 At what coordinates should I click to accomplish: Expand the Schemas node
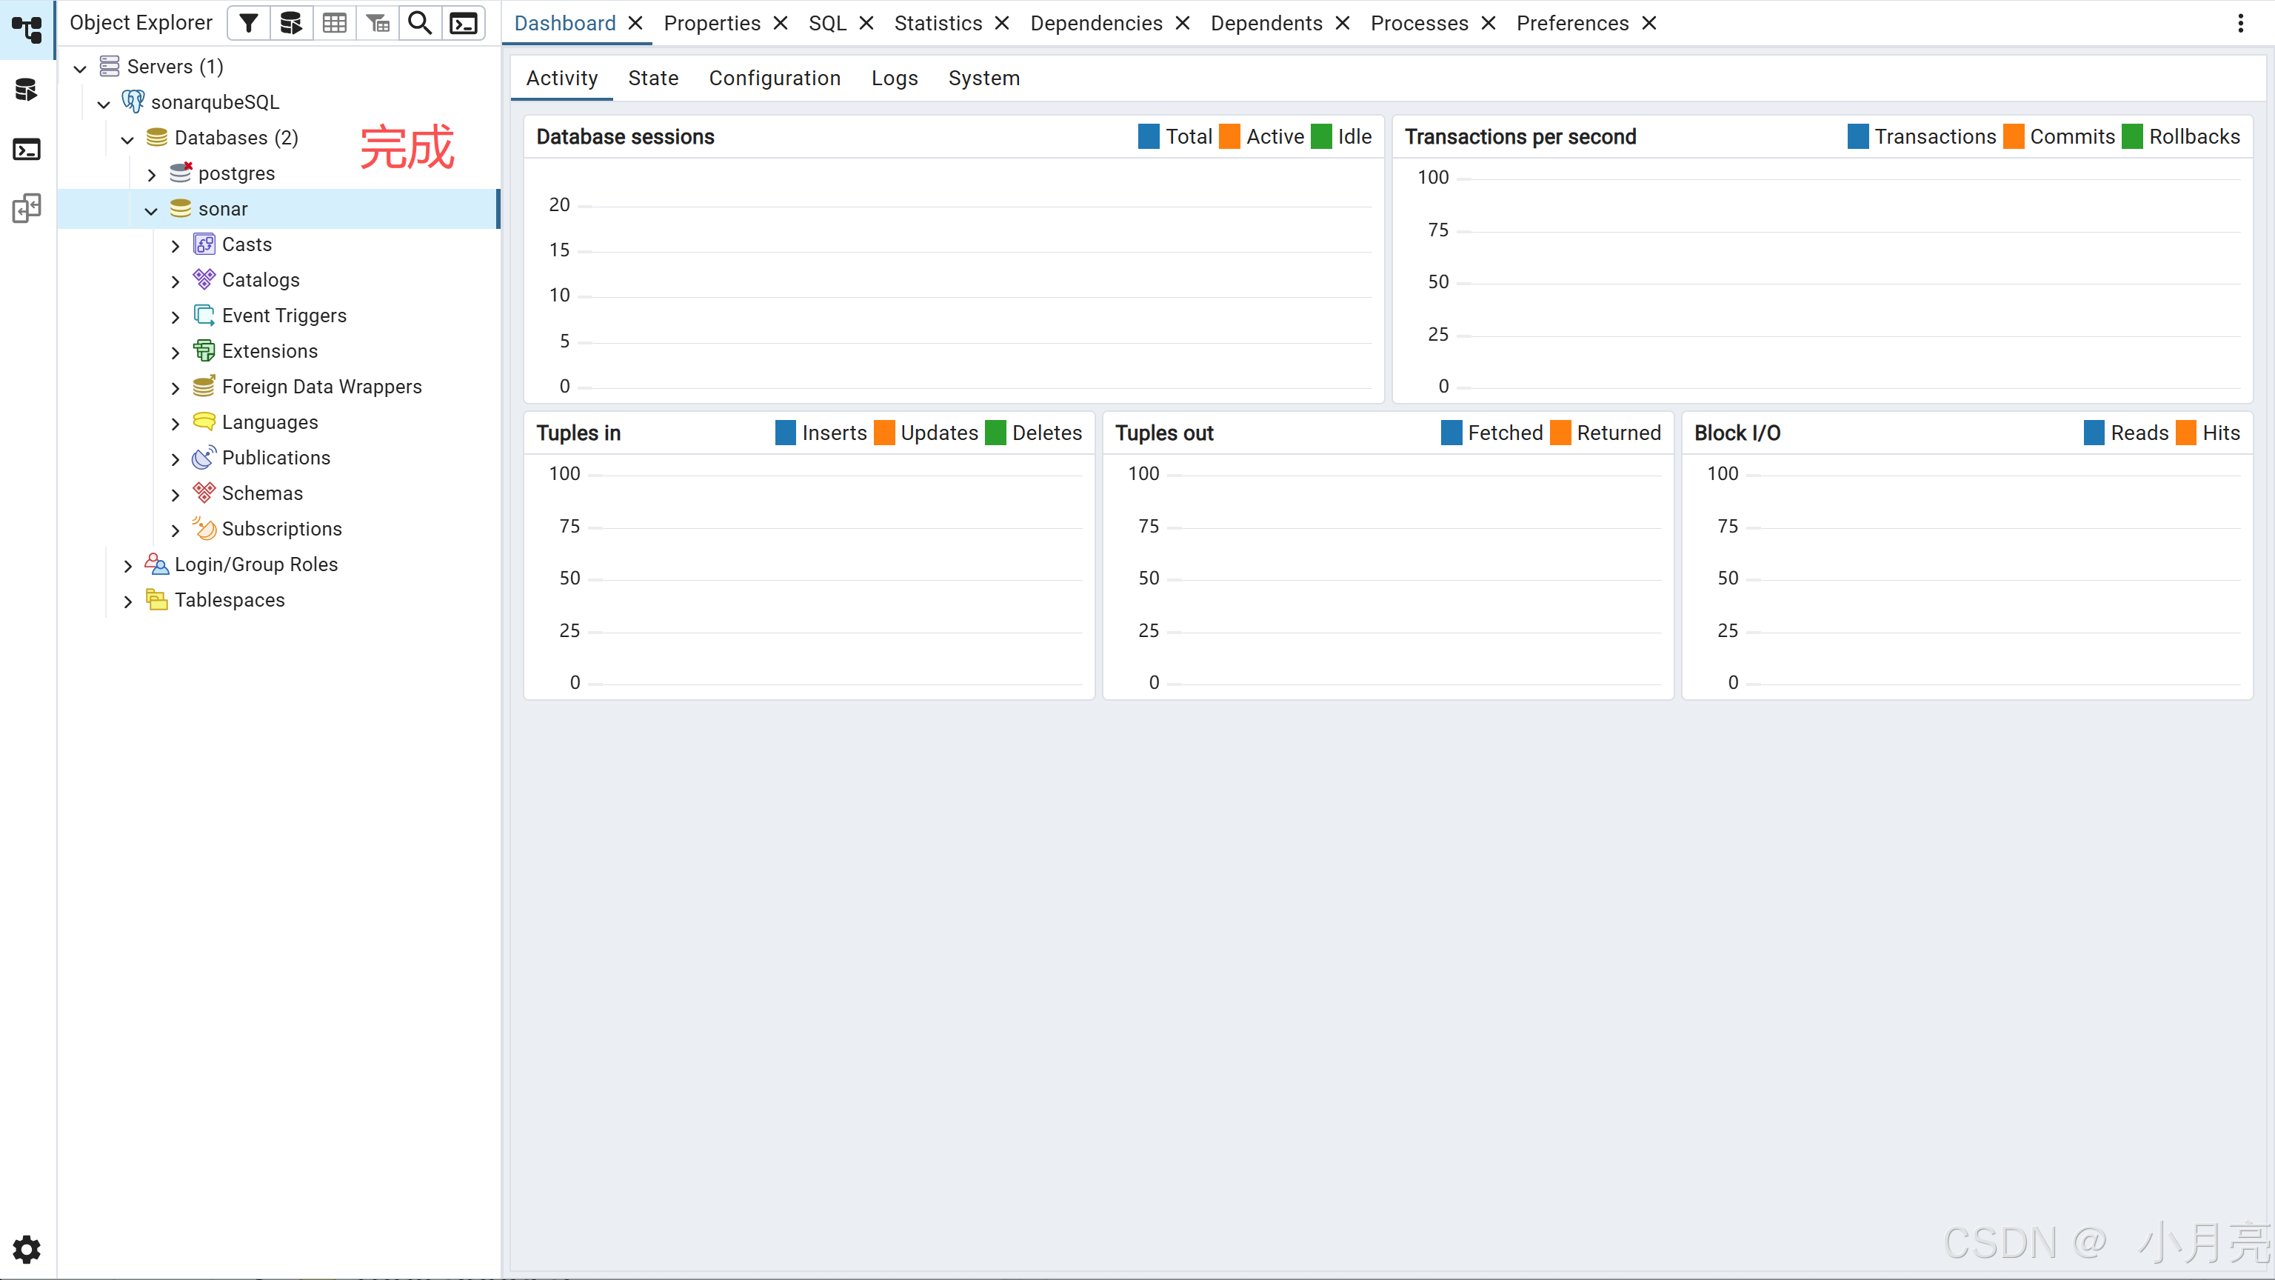[x=176, y=495]
